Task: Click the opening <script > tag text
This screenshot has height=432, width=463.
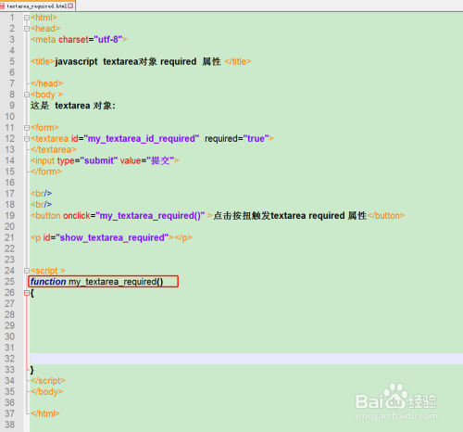Action: coord(48,271)
